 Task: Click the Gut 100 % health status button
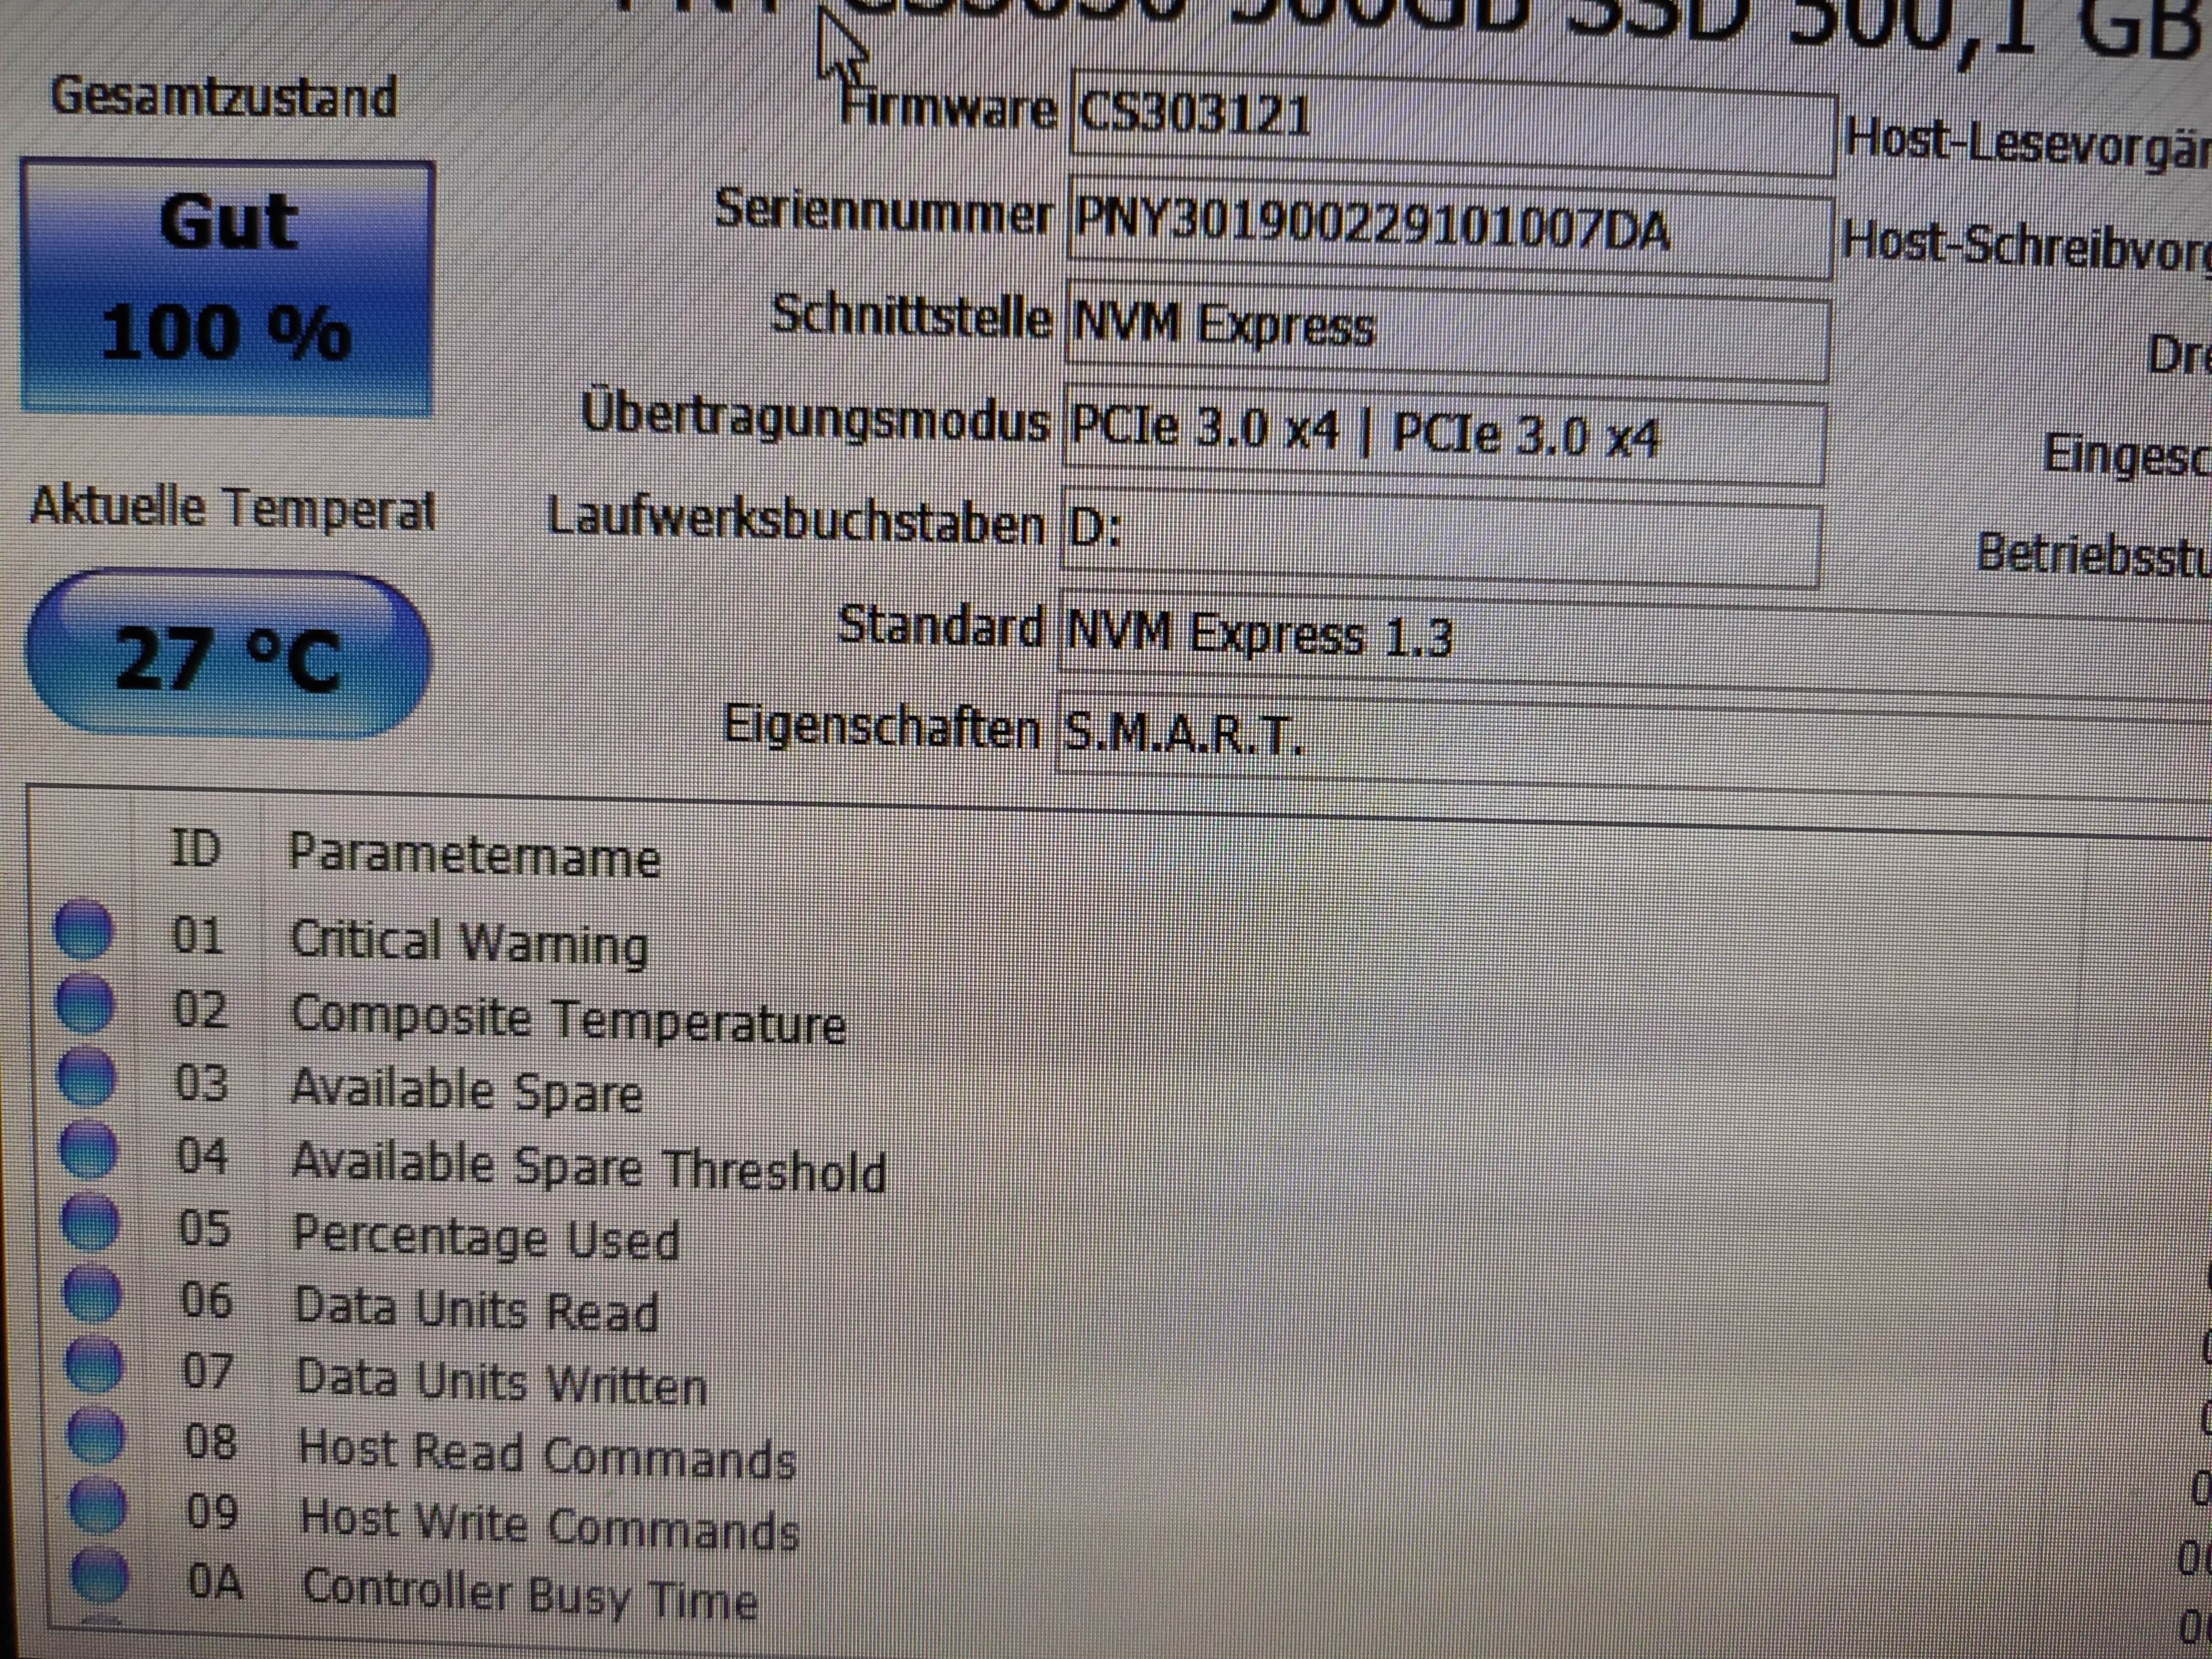pyautogui.click(x=227, y=286)
